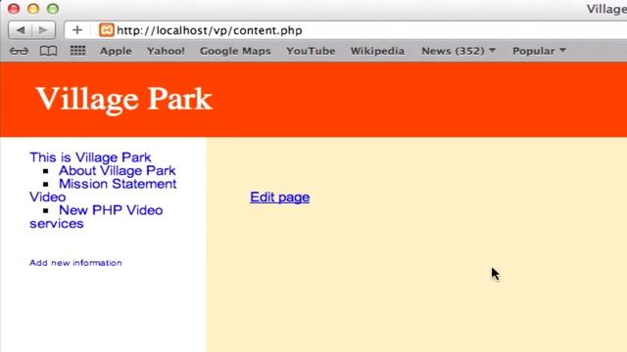The height and width of the screenshot is (352, 627).
Task: Expand the News (352) bookmarks dropdown
Action: pyautogui.click(x=458, y=51)
